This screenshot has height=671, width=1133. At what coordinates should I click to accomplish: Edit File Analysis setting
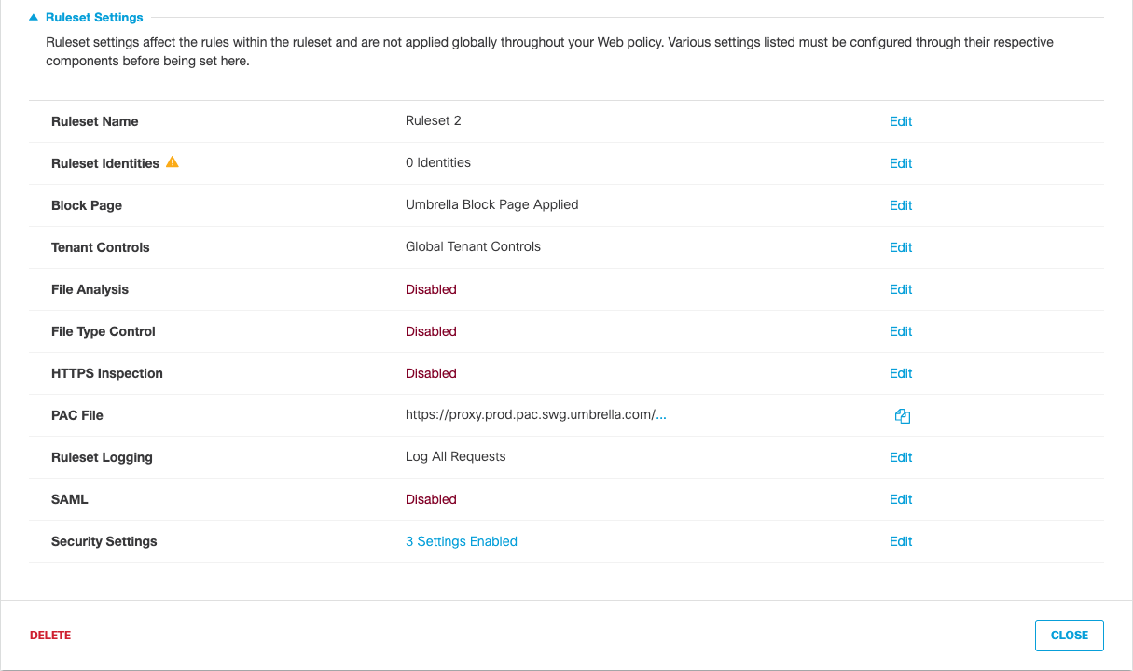point(901,289)
